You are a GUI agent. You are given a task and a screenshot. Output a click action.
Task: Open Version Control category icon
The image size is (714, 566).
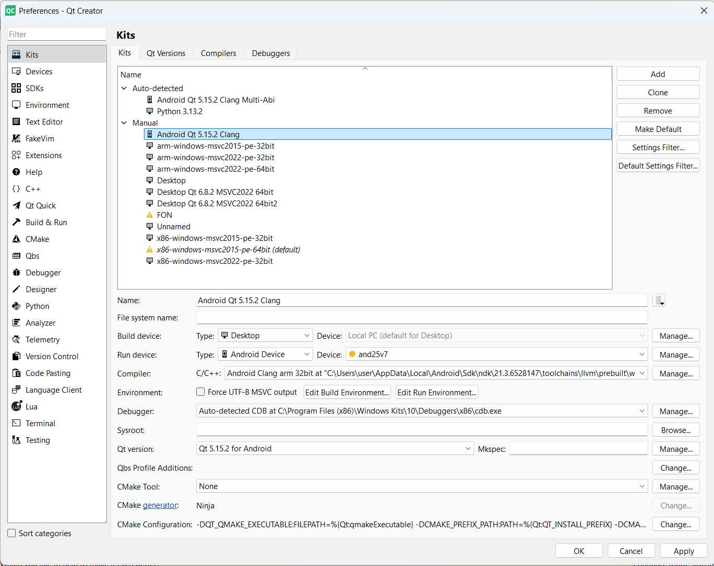16,356
